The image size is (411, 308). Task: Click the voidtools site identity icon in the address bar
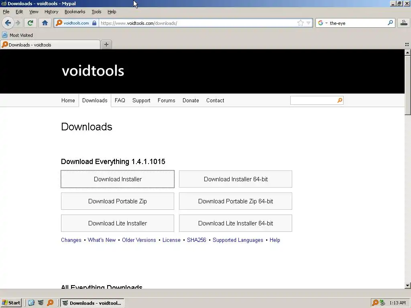[59, 23]
